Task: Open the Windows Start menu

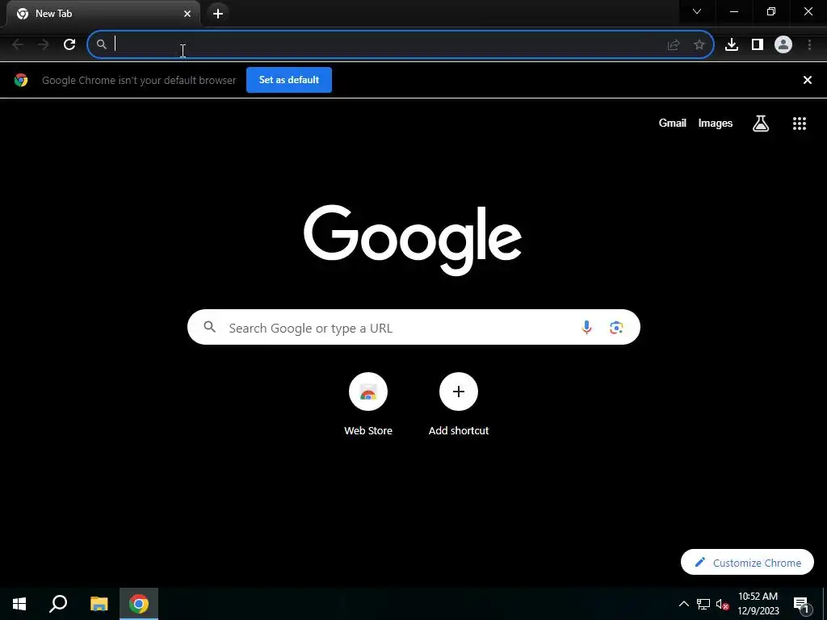Action: click(x=19, y=604)
